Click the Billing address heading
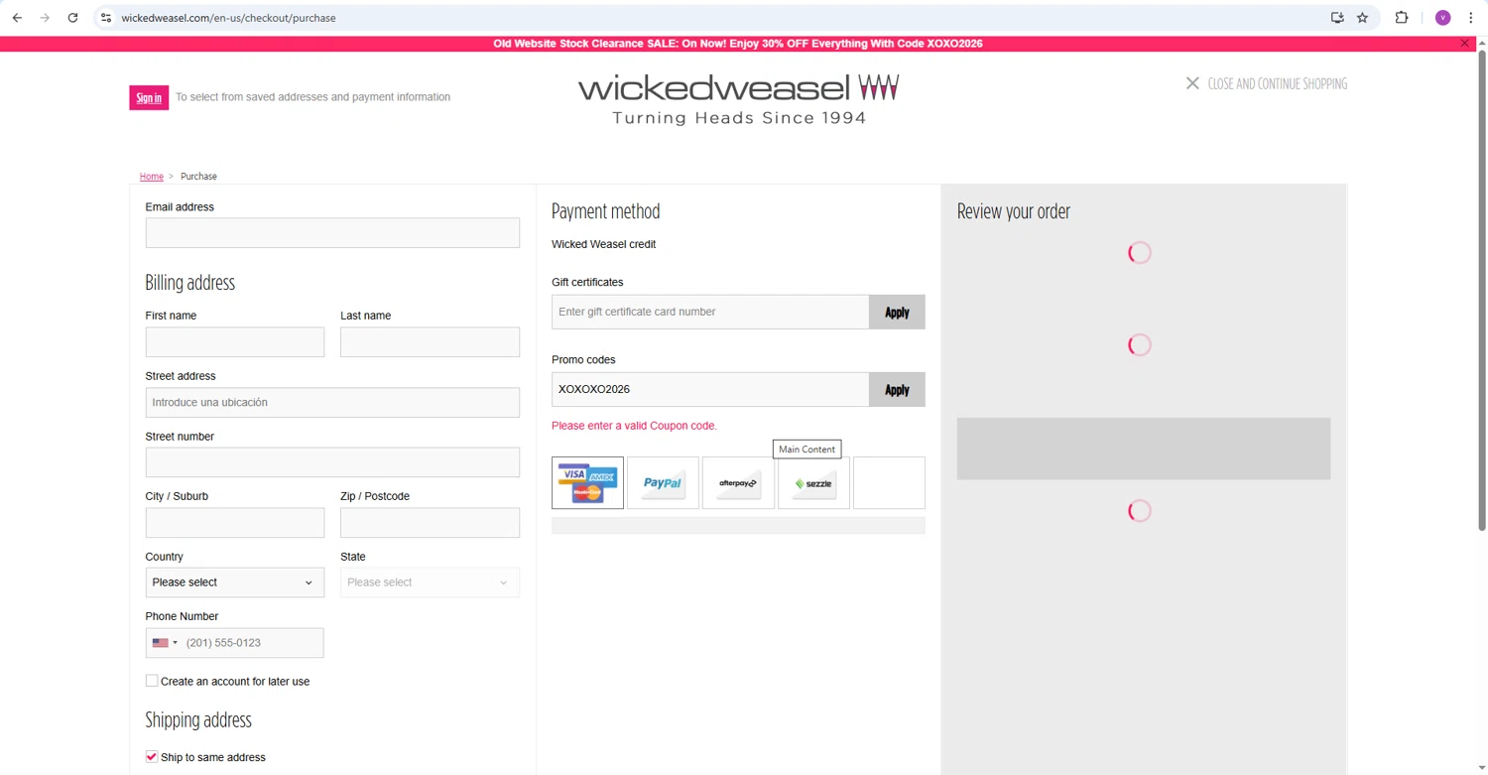 (x=189, y=283)
